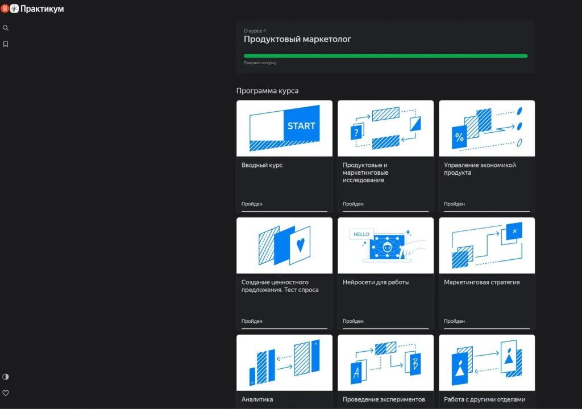Open the HELLO robot neural networks thumbnail
The image size is (582, 409).
pyautogui.click(x=386, y=245)
